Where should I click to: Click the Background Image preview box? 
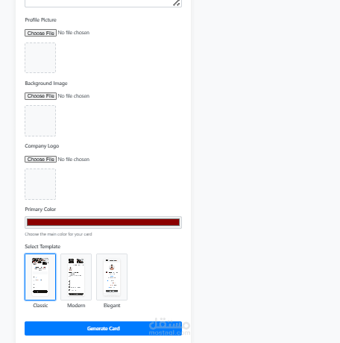(40, 121)
